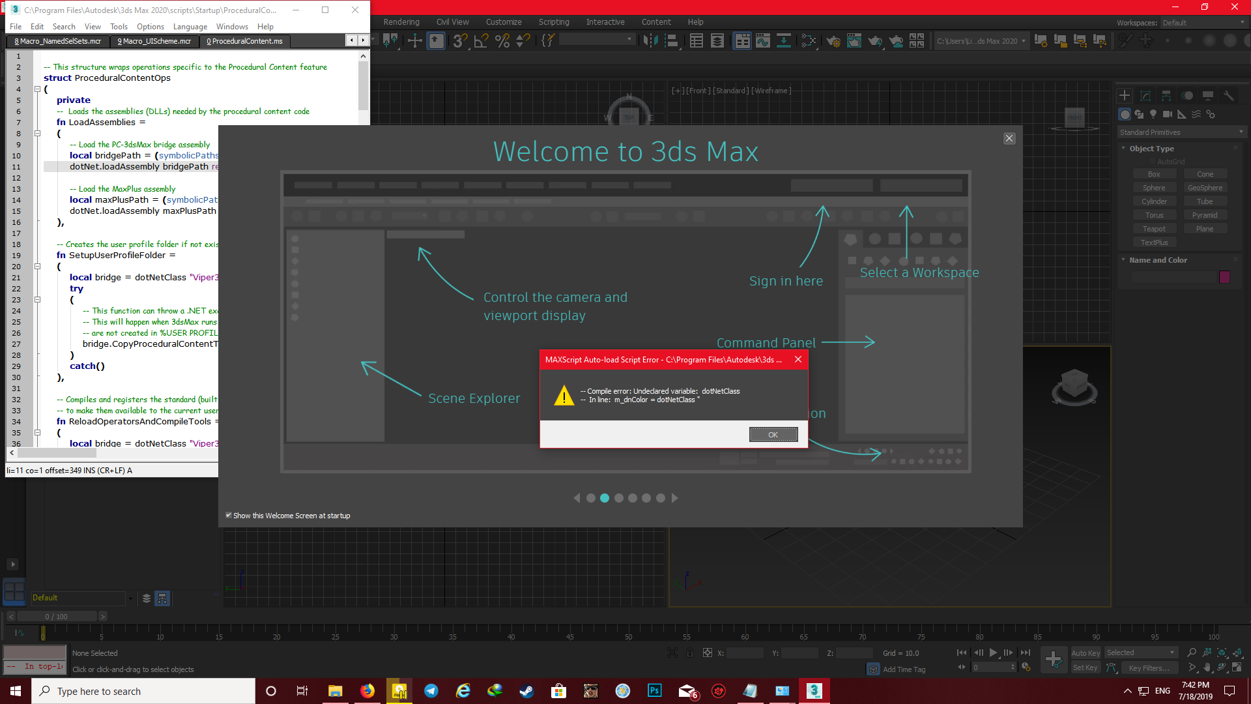Screen dimensions: 1251x704
Task: Select the Cameras creation category
Action: click(1168, 114)
